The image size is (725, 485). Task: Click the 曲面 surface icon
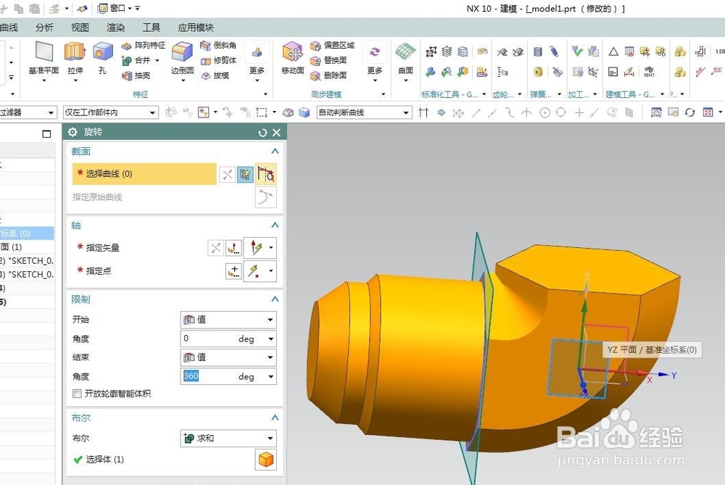tap(405, 51)
